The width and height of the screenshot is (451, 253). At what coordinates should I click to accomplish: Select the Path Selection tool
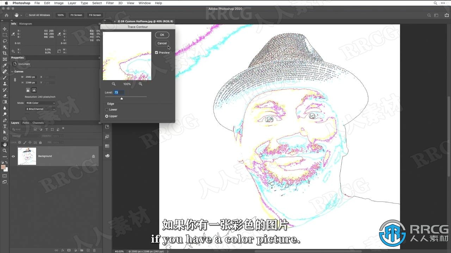point(5,132)
